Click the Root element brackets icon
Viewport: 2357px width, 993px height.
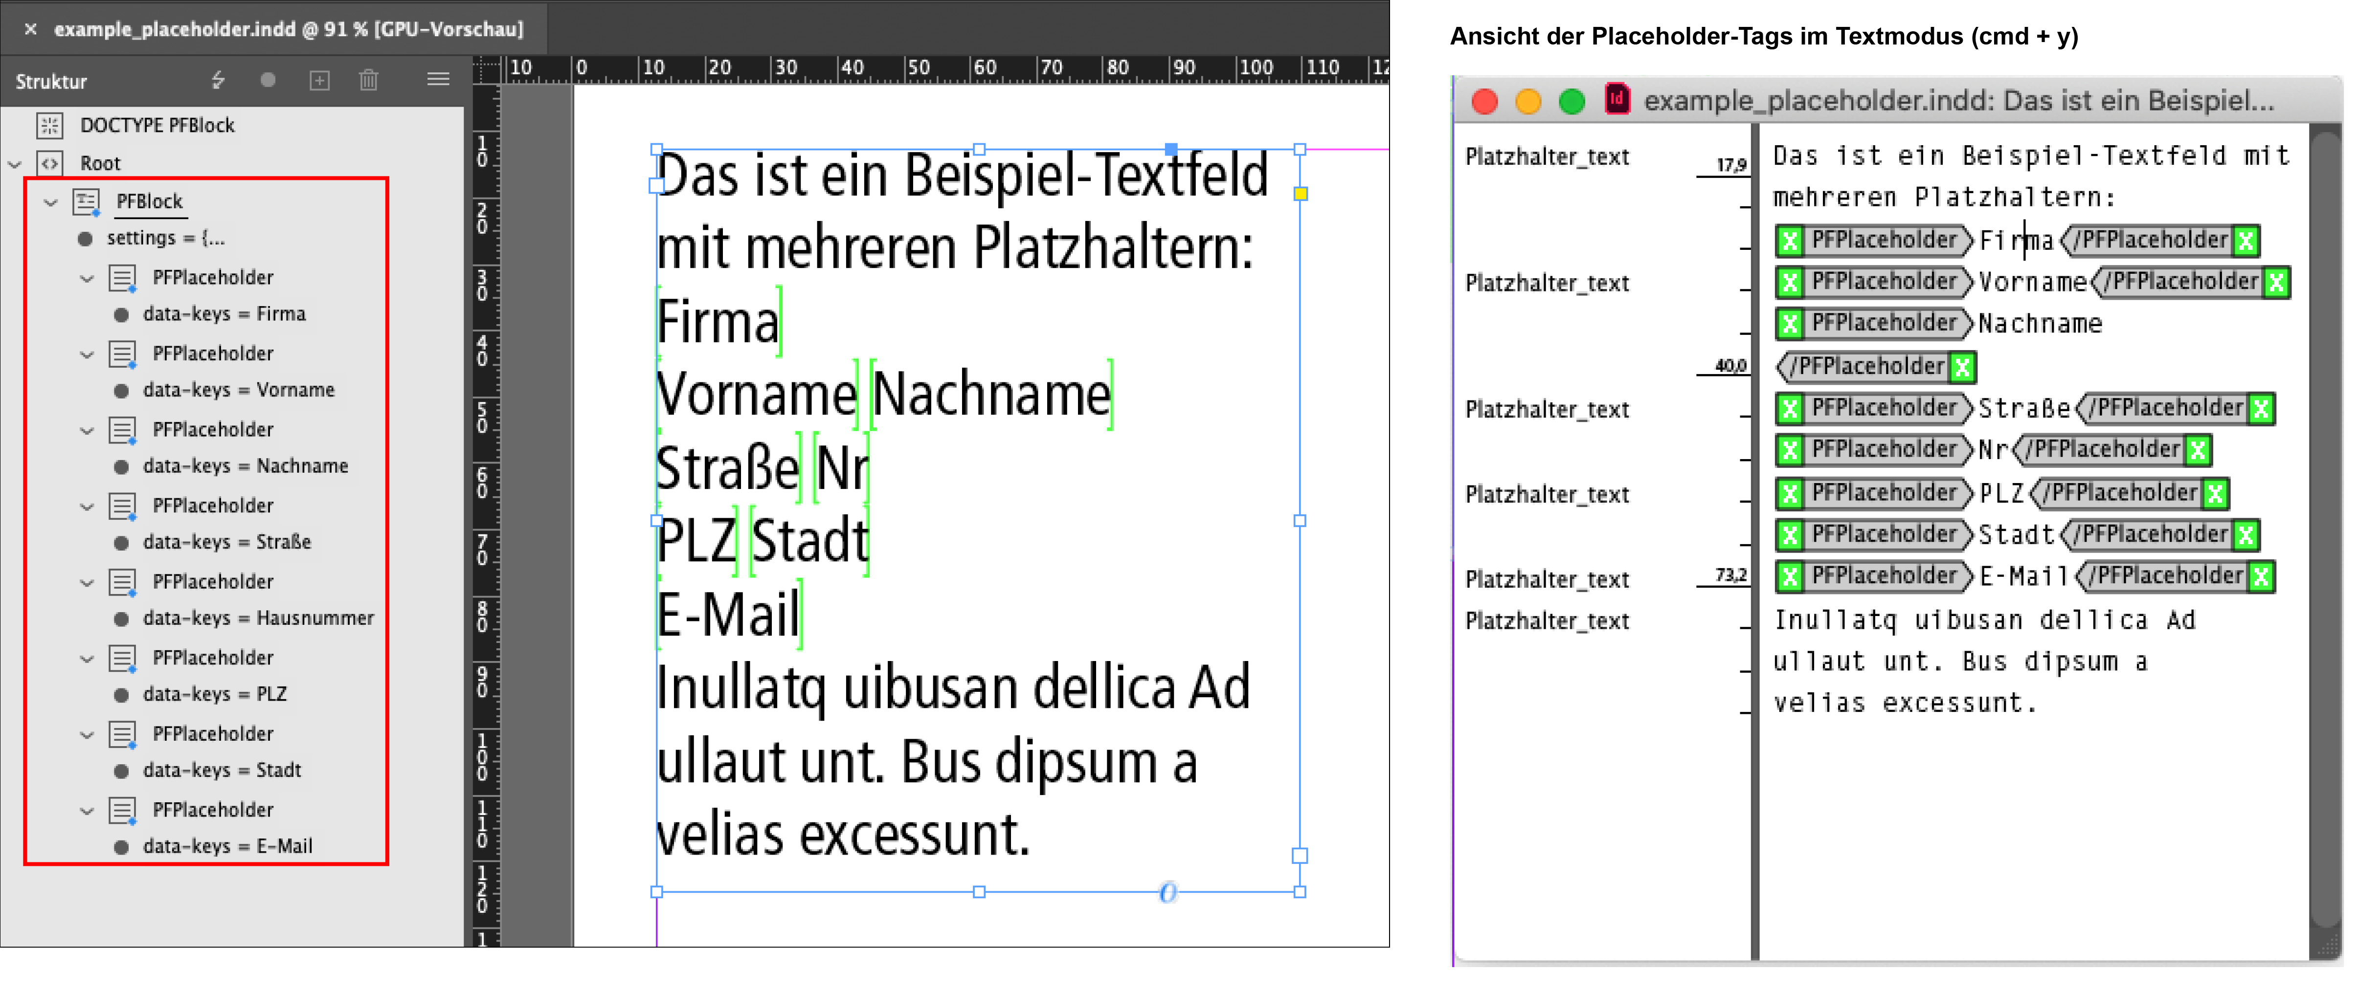[49, 164]
